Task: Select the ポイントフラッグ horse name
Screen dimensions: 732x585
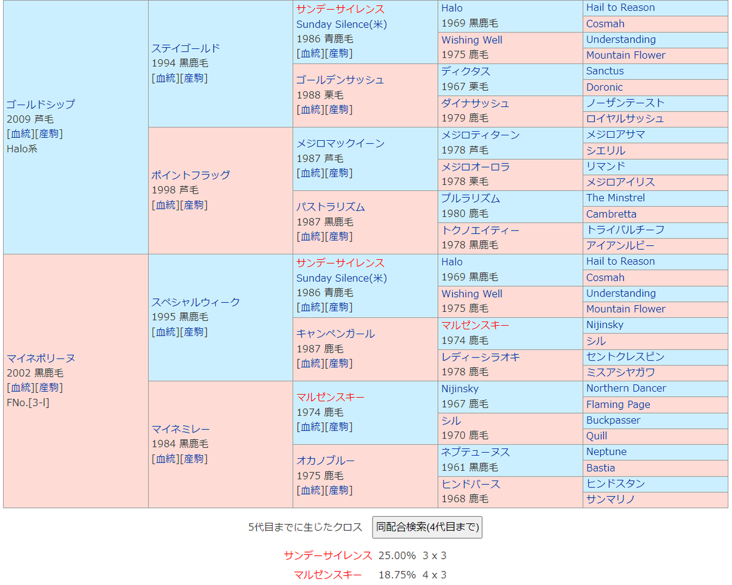Action: 190,175
